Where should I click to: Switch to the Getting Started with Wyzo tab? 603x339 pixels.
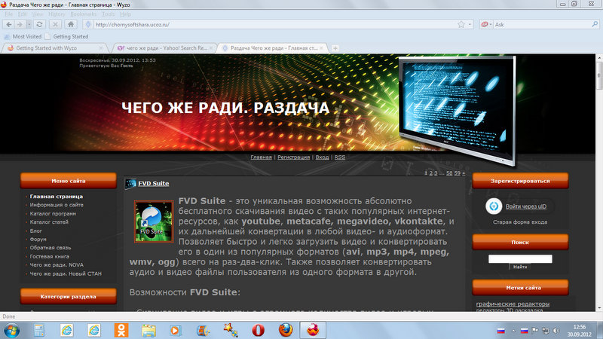[x=54, y=48]
